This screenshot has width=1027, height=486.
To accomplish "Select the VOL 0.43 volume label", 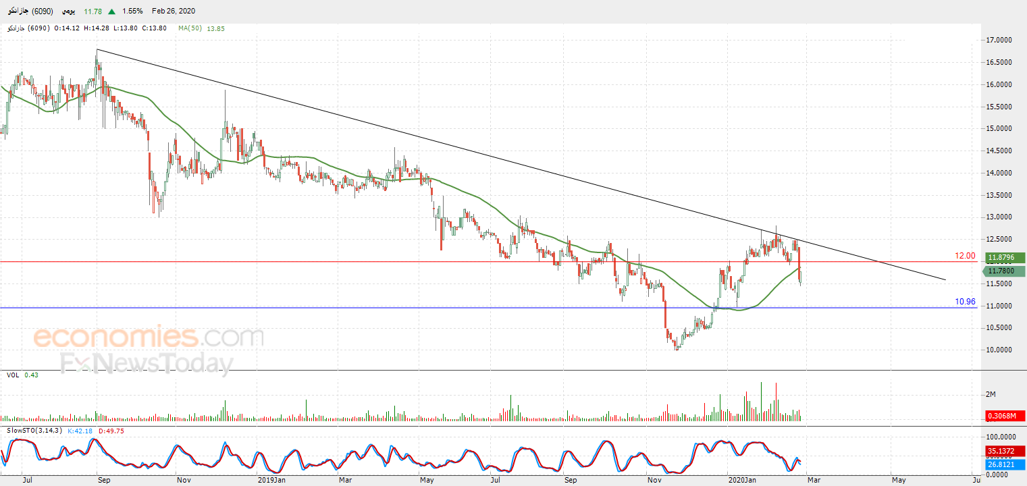I will (x=23, y=375).
